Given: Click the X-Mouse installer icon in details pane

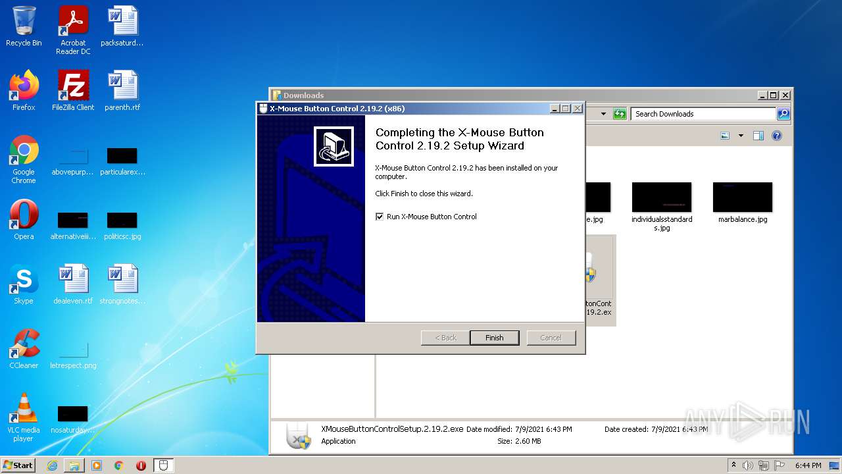Looking at the screenshot, I should 299,436.
